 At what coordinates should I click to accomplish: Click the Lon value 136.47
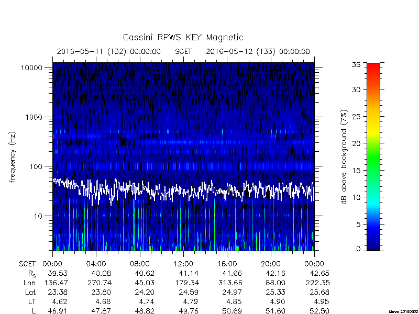coord(56,283)
